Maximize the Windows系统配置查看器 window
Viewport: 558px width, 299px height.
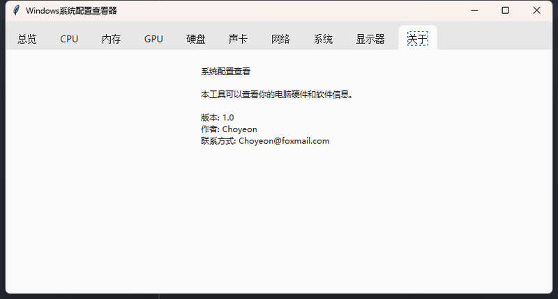point(505,10)
